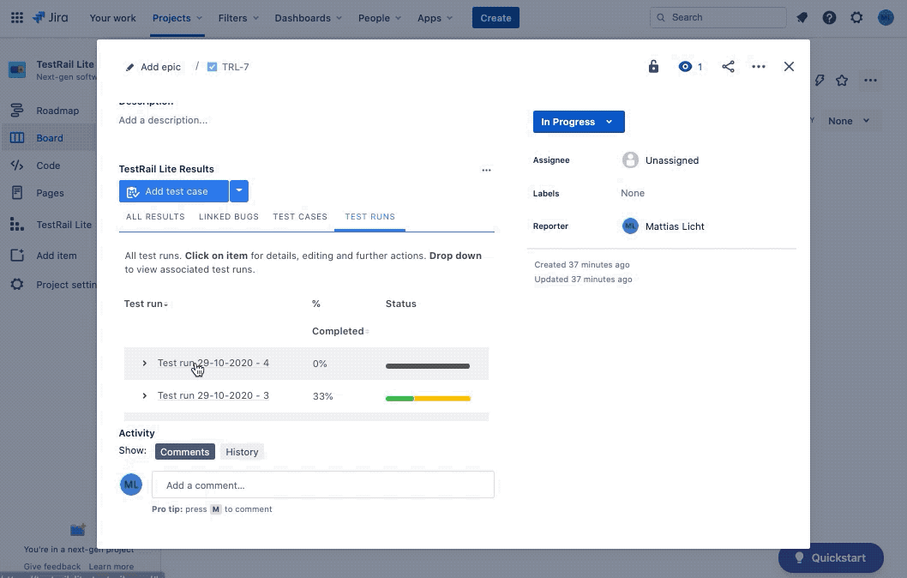The width and height of the screenshot is (907, 578).
Task: Open the board ellipsis menu behind dialog
Action: 870,81
